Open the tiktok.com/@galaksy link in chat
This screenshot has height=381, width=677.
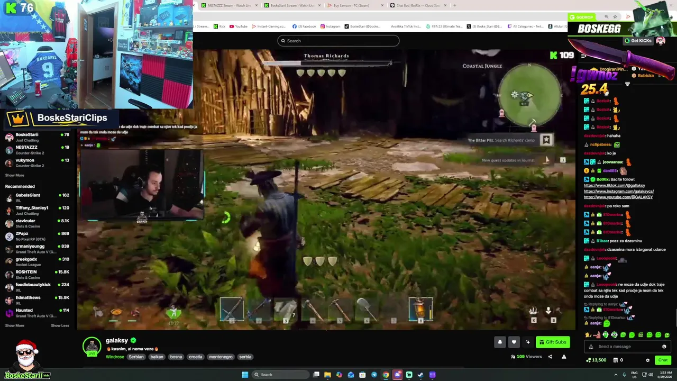tap(615, 185)
